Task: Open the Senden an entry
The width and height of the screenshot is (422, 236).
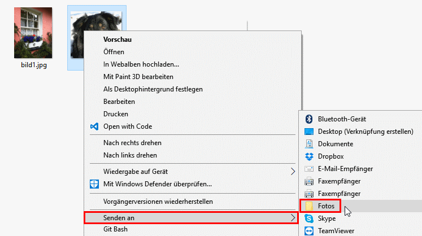Action: coord(192,218)
